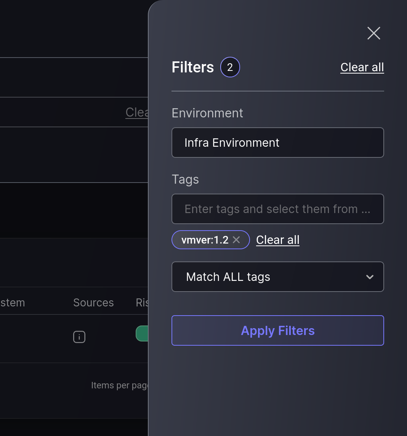
Task: Click the truncated 'Ris' column header
Action: pos(142,303)
